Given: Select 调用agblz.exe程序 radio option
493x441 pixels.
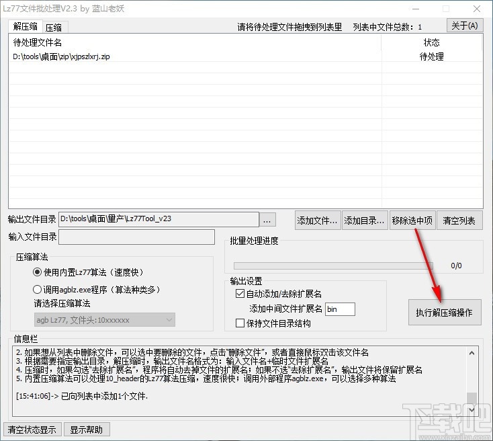Looking at the screenshot, I should tap(96, 289).
